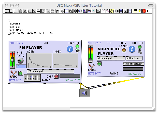158x113 pixels.
Task: Open Soundfile Player blue info button
Action: [132, 49]
